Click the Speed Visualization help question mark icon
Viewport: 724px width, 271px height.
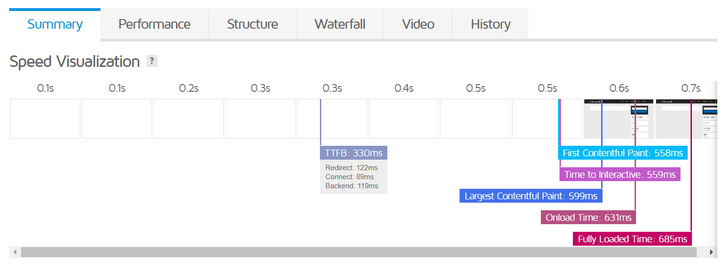click(152, 61)
